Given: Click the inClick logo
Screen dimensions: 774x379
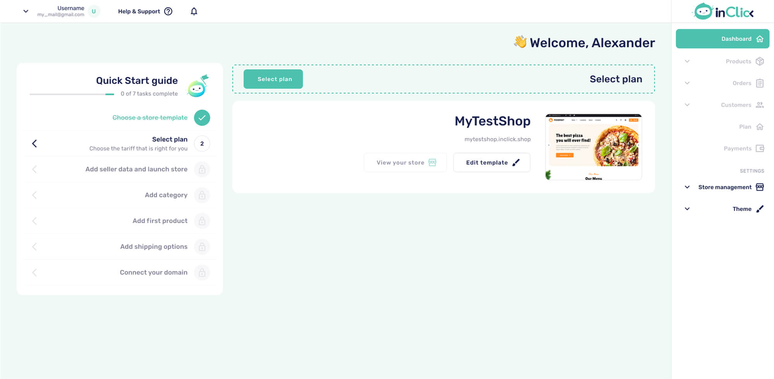Looking at the screenshot, I should (x=723, y=12).
